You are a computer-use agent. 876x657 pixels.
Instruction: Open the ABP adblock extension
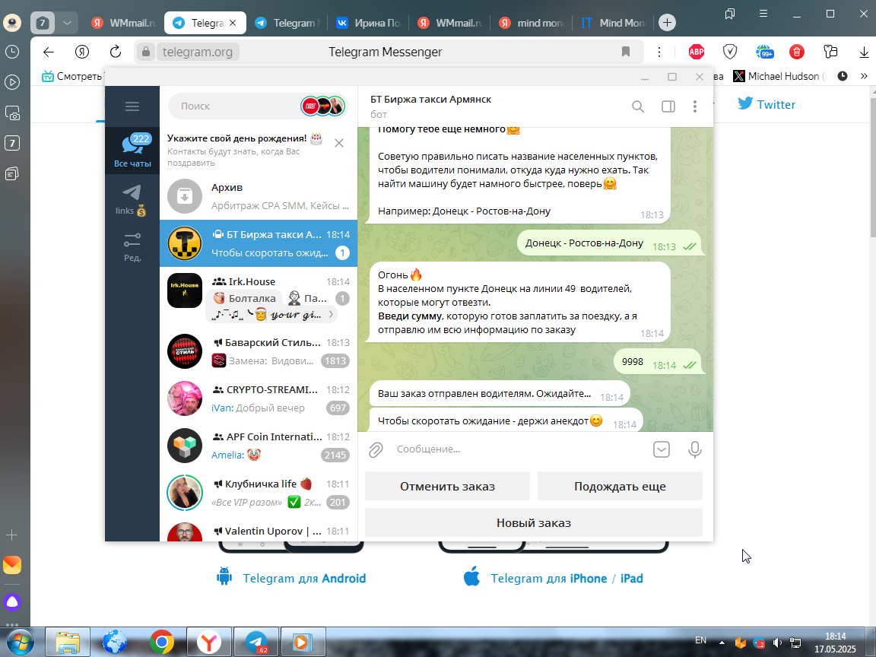pyautogui.click(x=697, y=52)
